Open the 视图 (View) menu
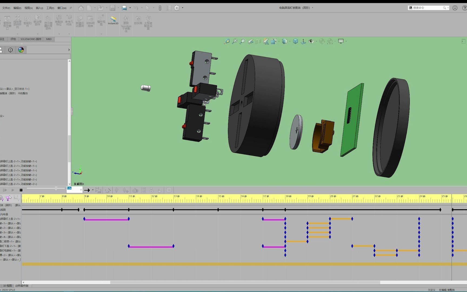 [x=28, y=8]
